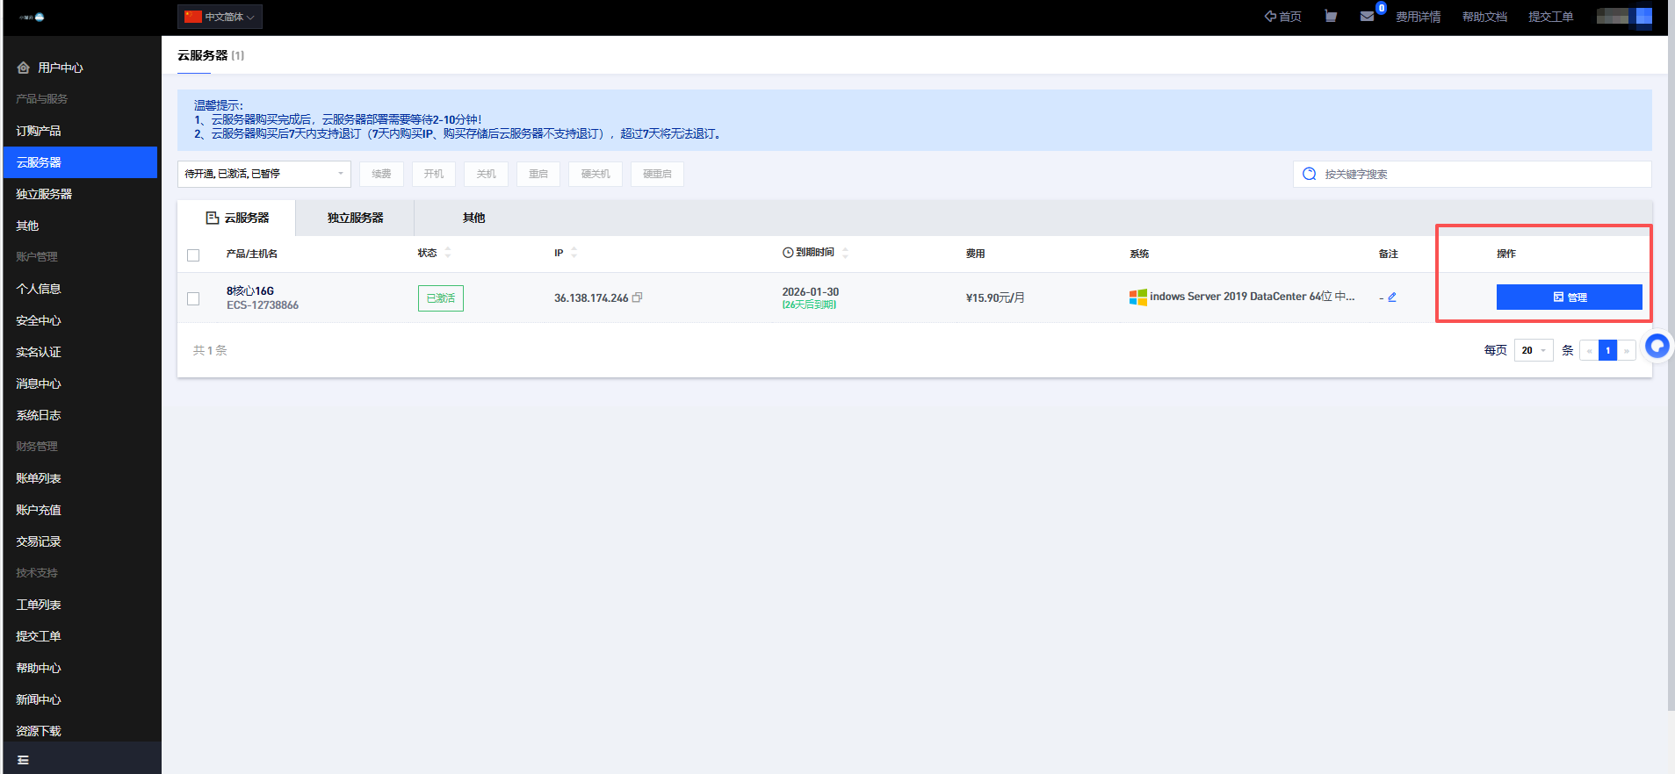Sort by 到期时间 column arrows
The image size is (1675, 774).
[x=845, y=253]
